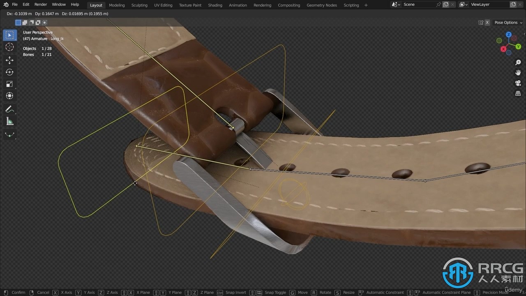
Task: Open the Render menu
Action: [x=41, y=5]
